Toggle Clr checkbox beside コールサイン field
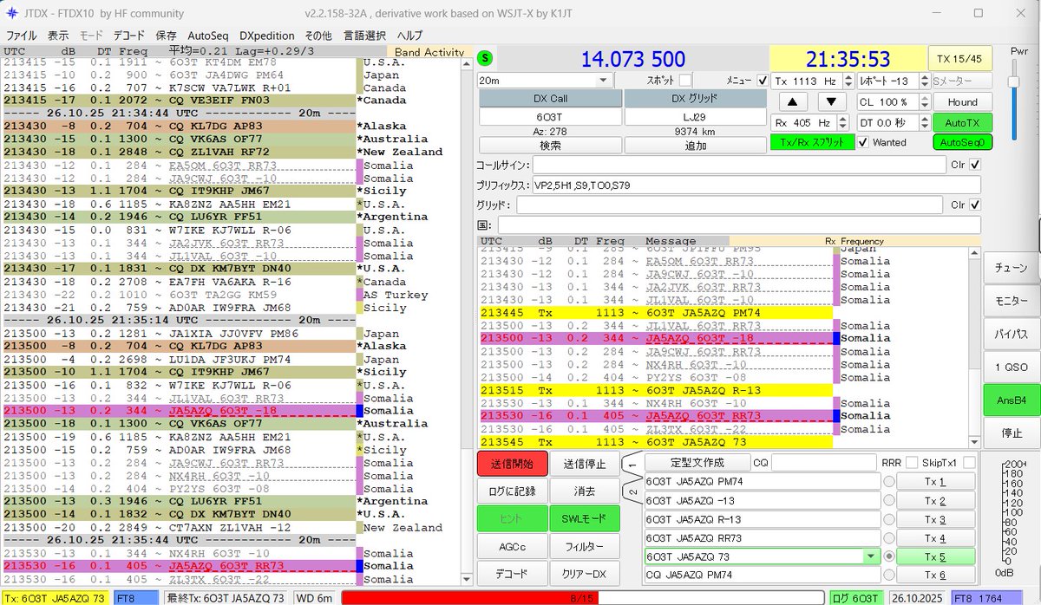The width and height of the screenshot is (1041, 605). [975, 165]
